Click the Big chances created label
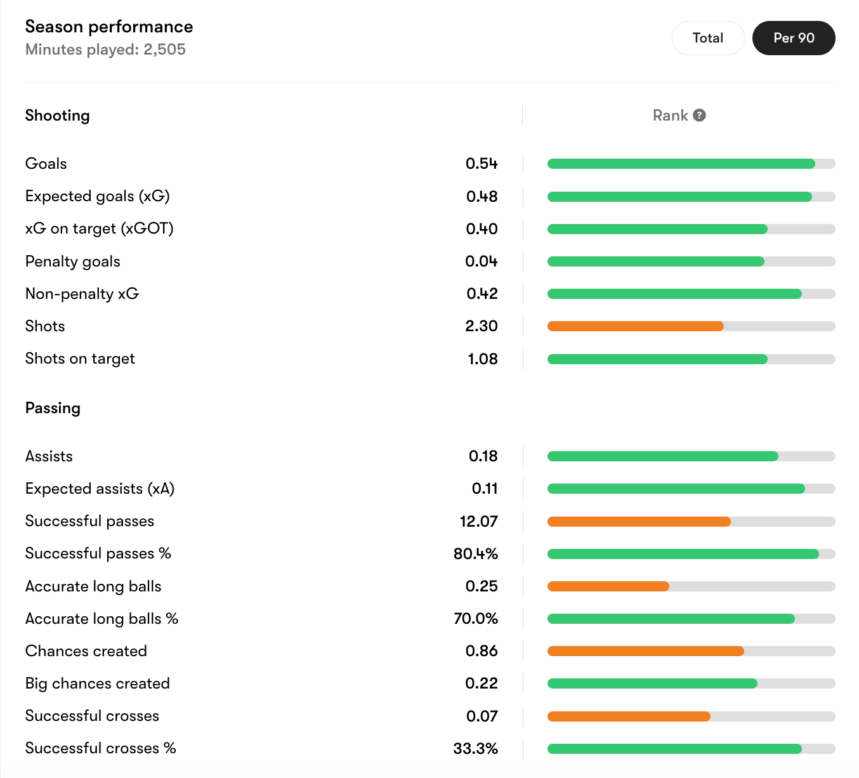The image size is (859, 778). (98, 683)
